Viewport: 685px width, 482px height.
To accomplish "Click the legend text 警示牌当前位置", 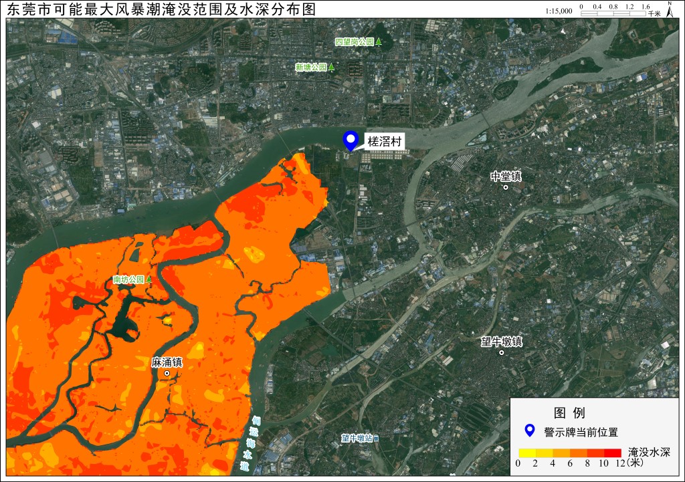I will pos(581,433).
